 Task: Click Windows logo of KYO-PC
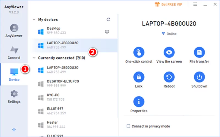[x=41, y=98]
